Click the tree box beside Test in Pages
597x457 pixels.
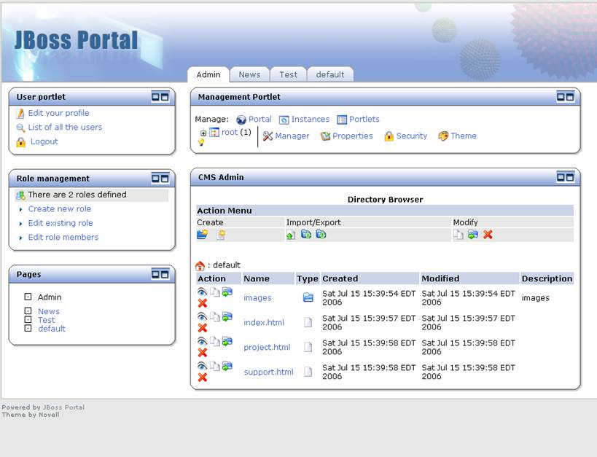coord(28,319)
